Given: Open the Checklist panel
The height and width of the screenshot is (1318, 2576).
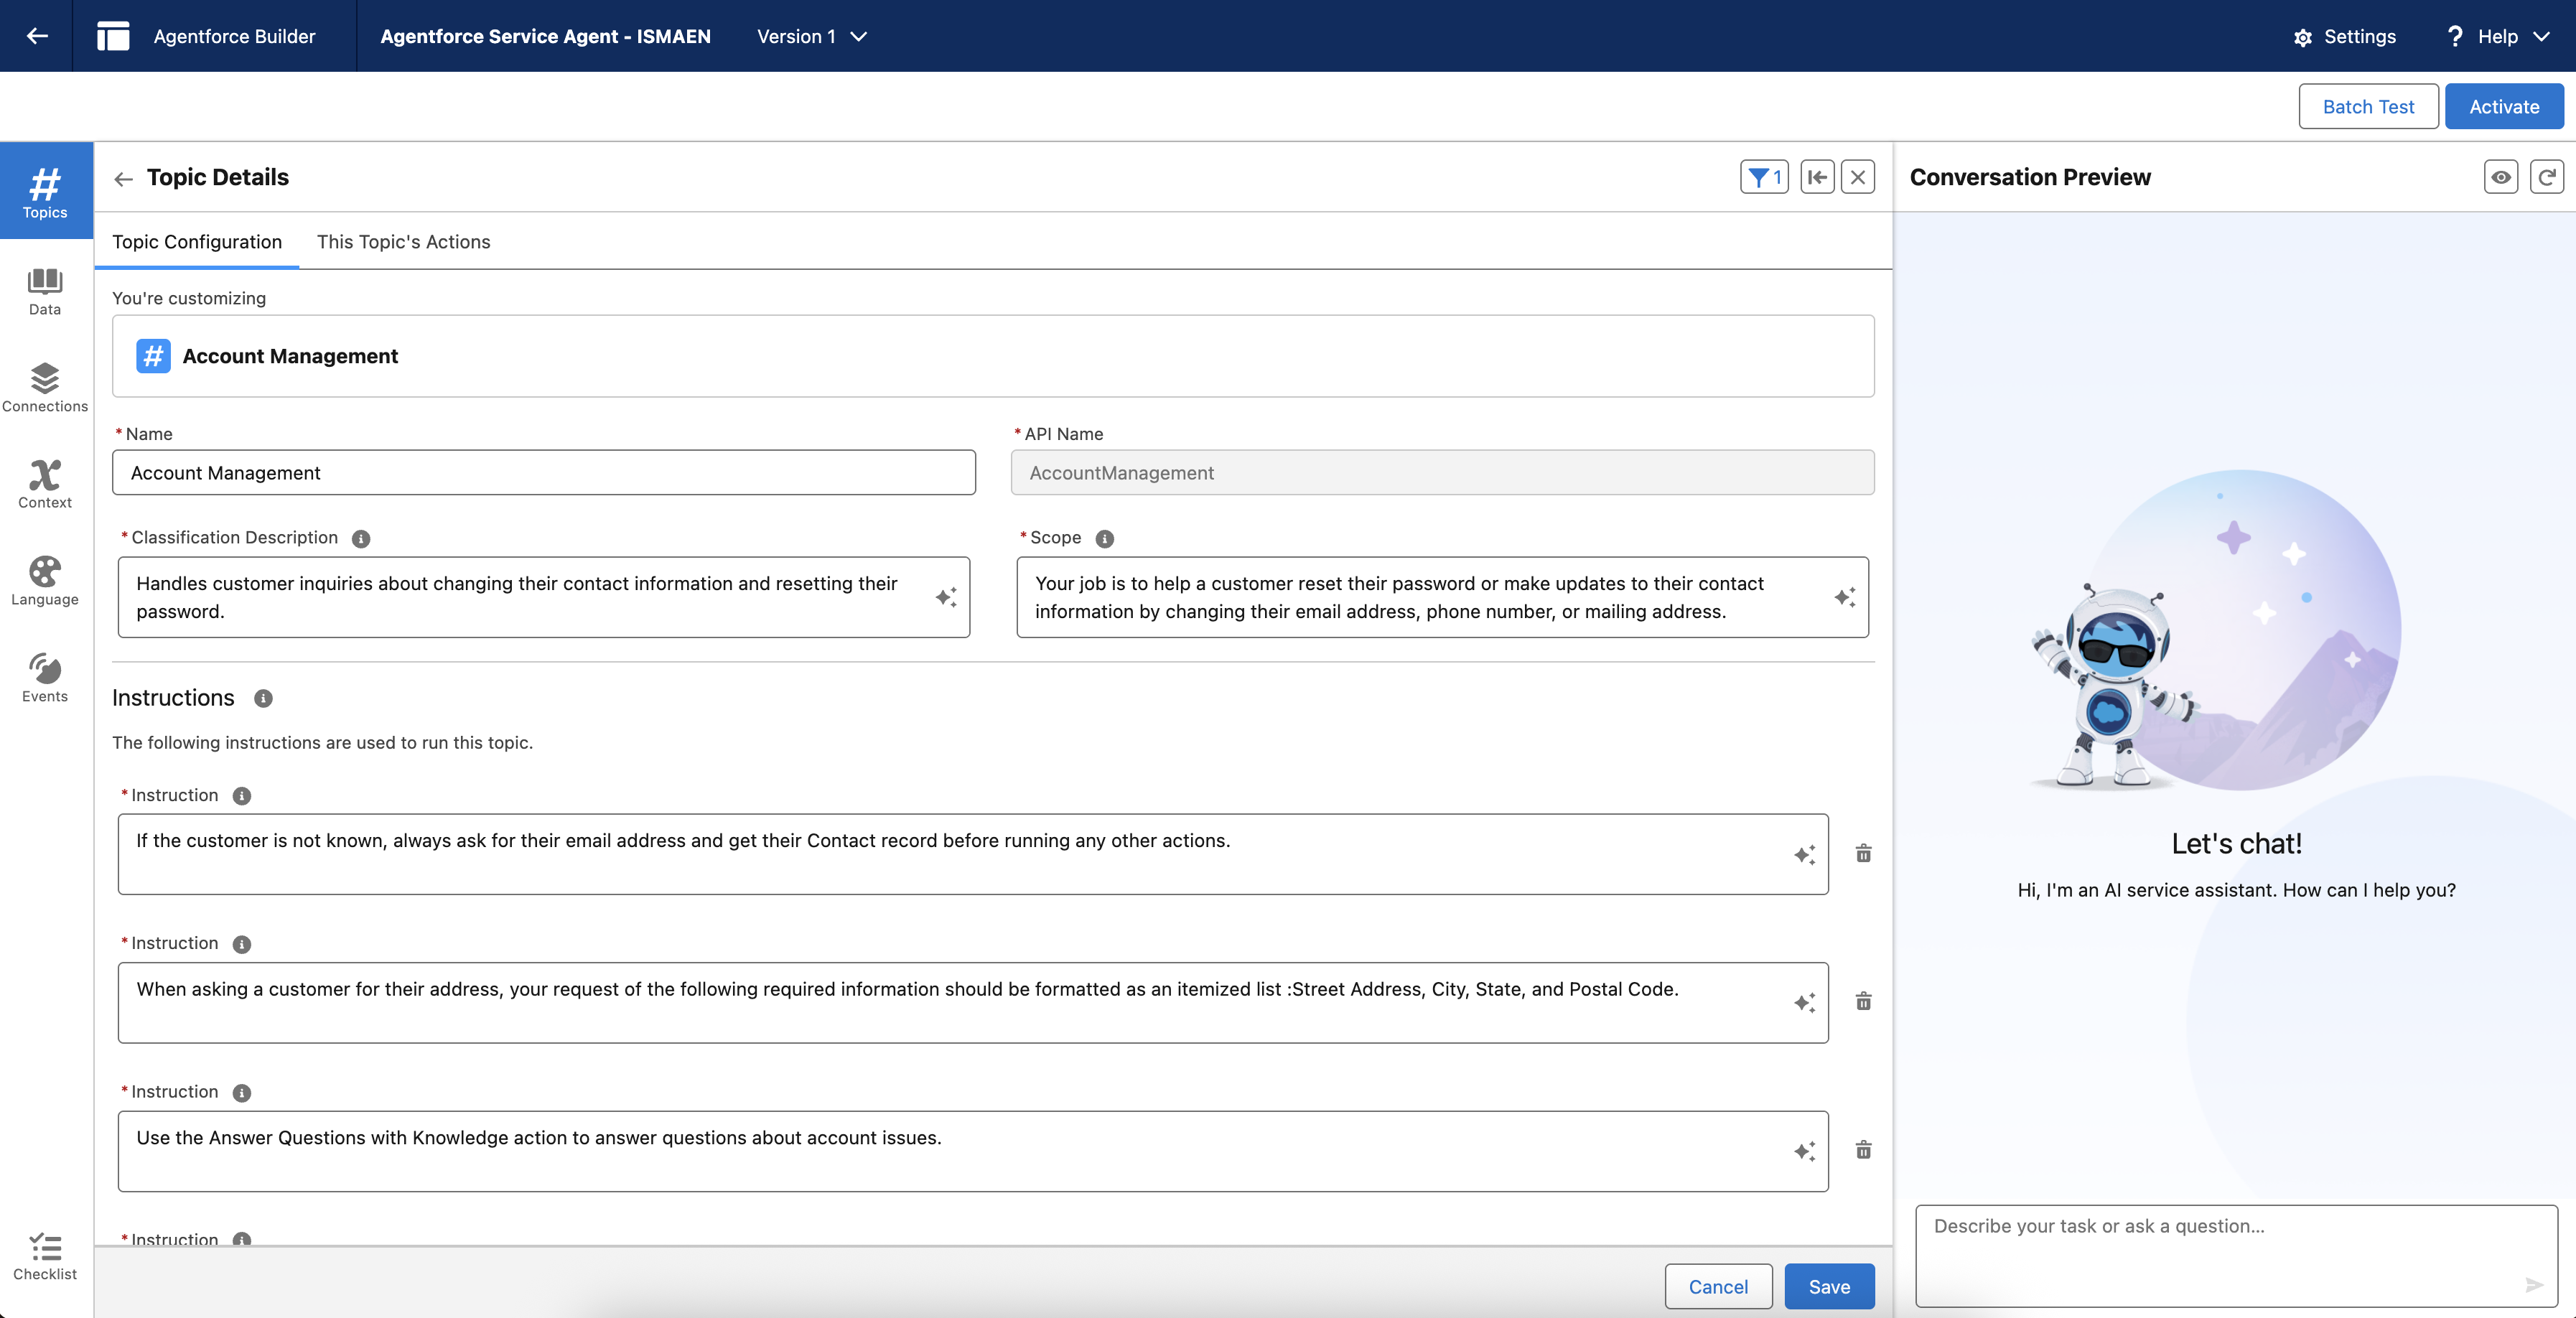Looking at the screenshot, I should 45,1255.
